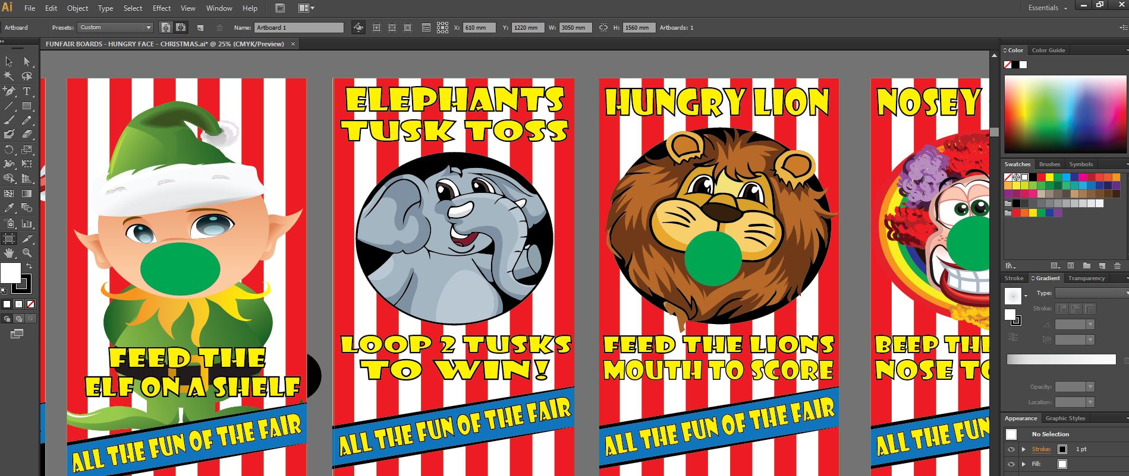Toggle Show Cross Hairs option
The height and width of the screenshot is (476, 1129).
point(392,27)
